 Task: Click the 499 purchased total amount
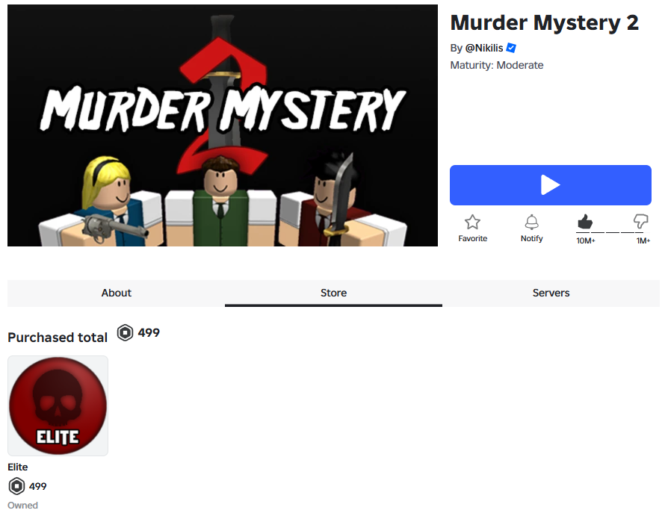149,333
